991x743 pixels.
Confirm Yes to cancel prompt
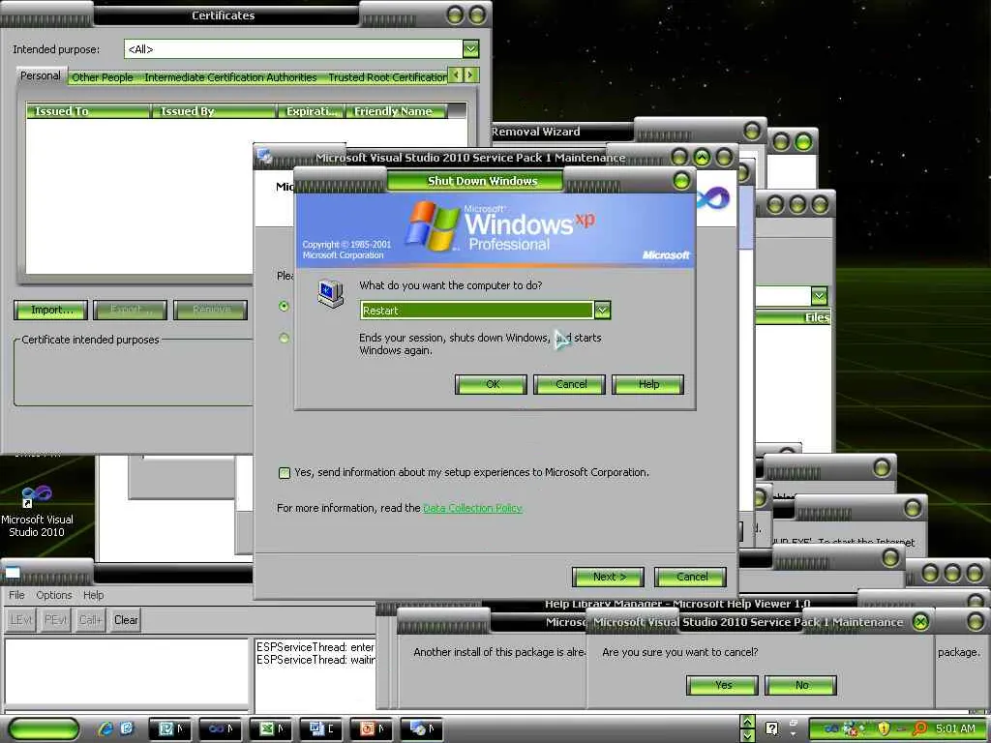coord(722,685)
